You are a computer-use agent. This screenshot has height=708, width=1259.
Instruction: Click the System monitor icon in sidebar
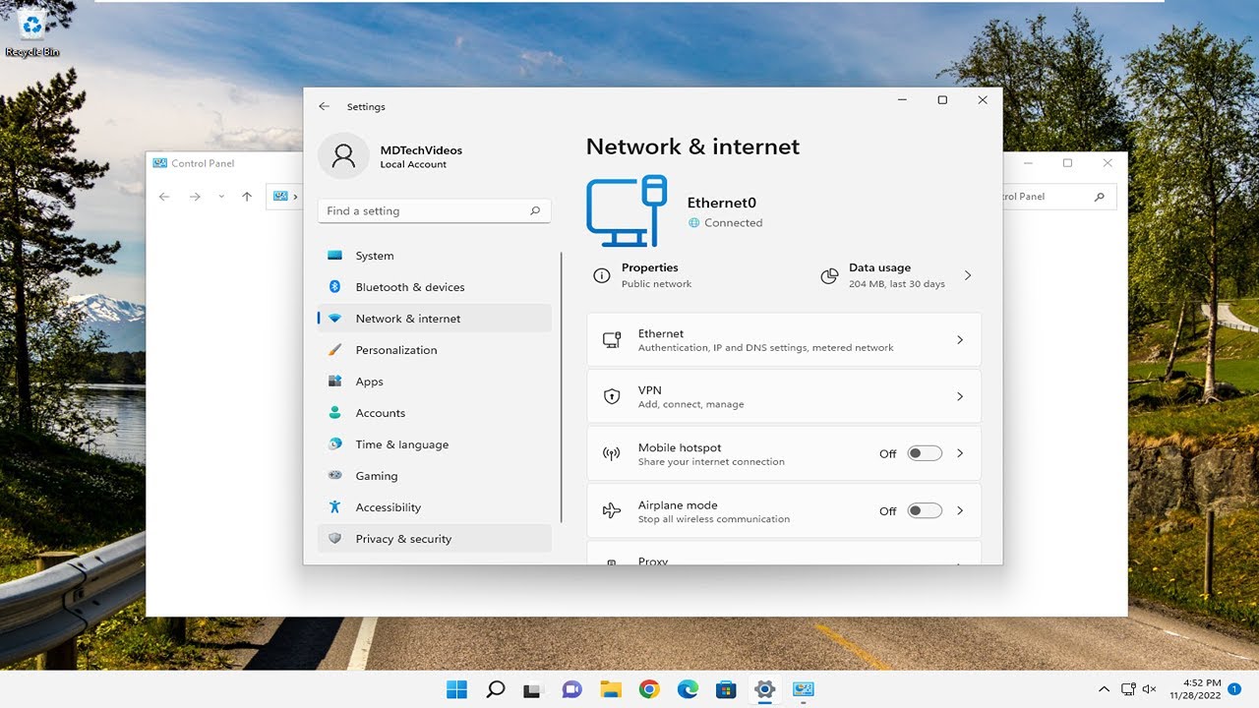click(334, 256)
